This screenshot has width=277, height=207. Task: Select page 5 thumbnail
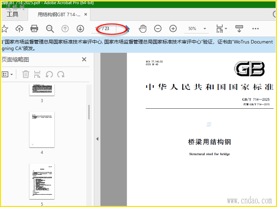[42, 181]
